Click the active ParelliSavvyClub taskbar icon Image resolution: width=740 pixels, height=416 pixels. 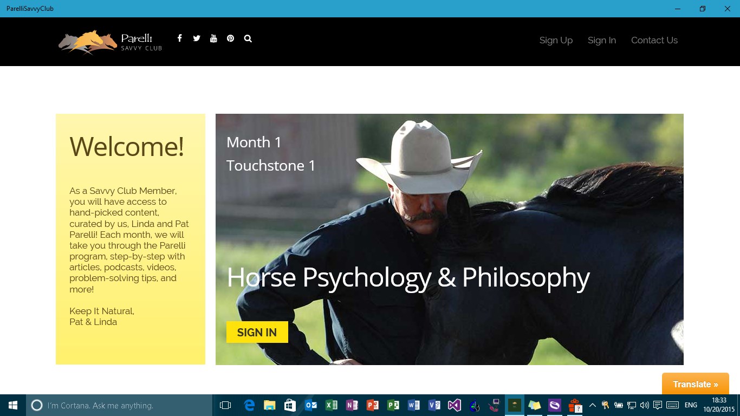(514, 405)
